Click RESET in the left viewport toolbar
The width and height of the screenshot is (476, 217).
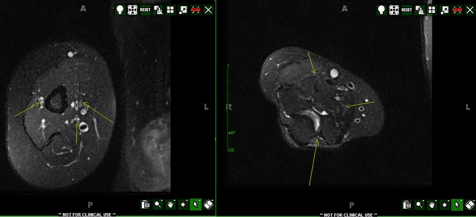coord(145,10)
